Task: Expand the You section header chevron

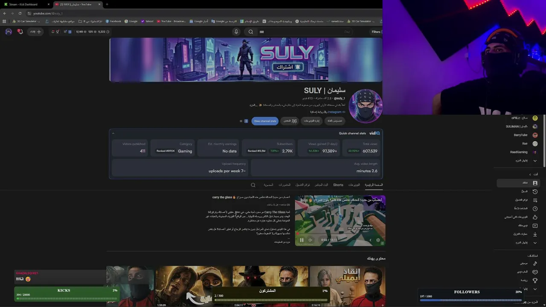Action: (x=530, y=174)
